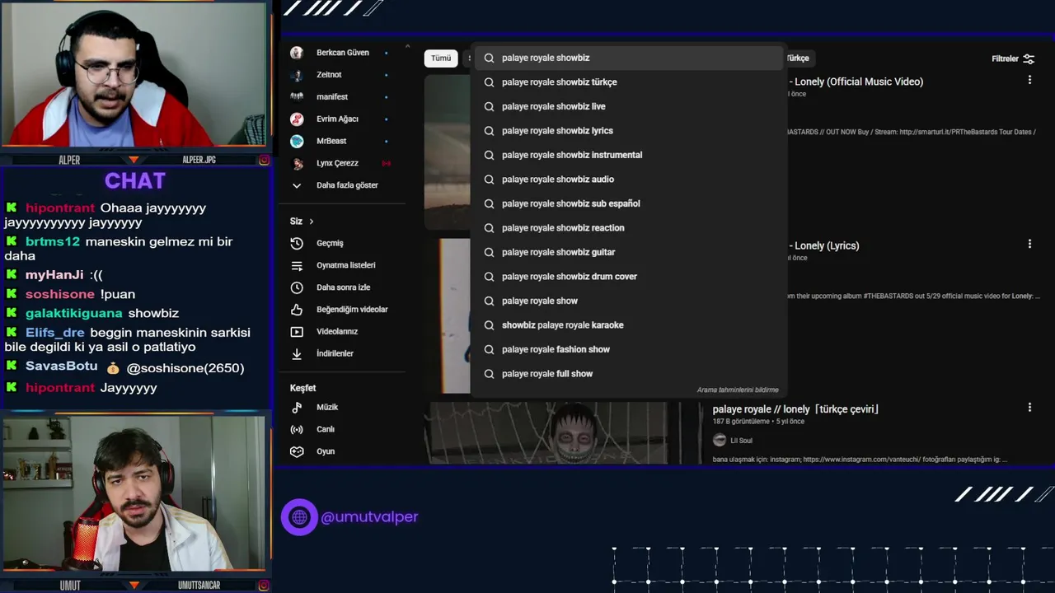Click chat username hipontrant on the 'Ohaaa' message
This screenshot has width=1055, height=593.
(60, 208)
